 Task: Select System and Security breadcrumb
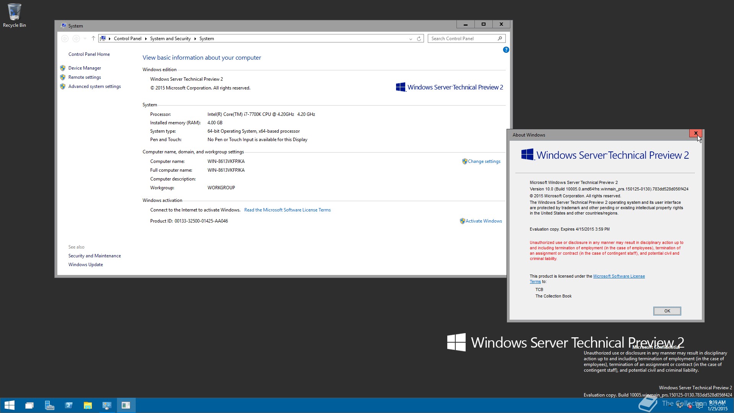(x=170, y=39)
